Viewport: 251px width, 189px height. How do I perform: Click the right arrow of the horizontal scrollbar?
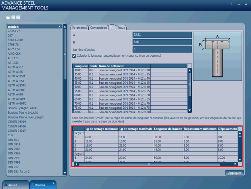pyautogui.click(x=235, y=164)
